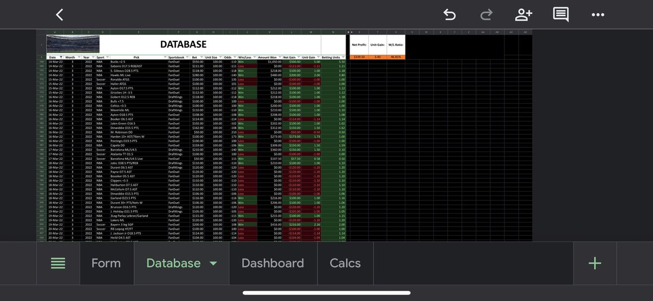Select the Unit Gain value 3.40
The image size is (653, 301).
378,57
